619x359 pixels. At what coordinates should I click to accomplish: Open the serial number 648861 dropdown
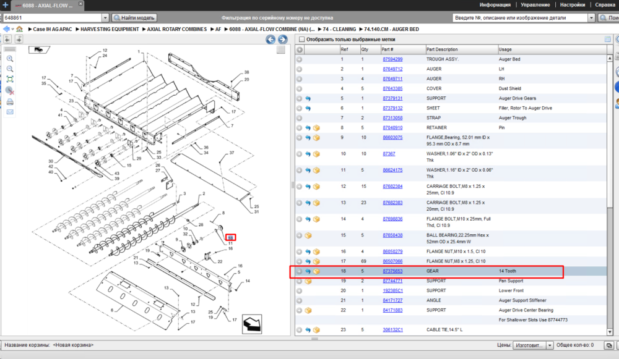[x=105, y=18]
